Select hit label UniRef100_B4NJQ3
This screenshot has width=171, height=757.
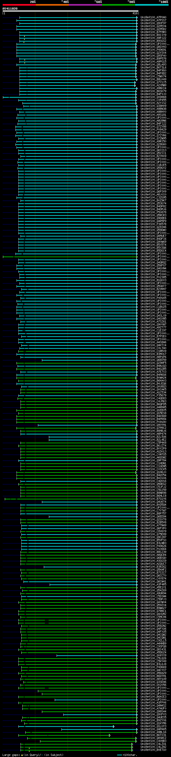[153, 366]
